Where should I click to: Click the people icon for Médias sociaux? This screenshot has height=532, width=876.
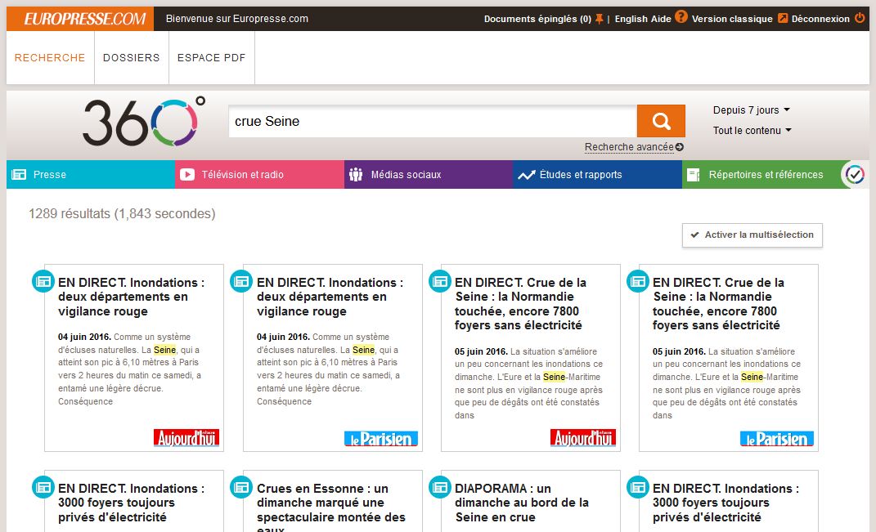point(356,175)
